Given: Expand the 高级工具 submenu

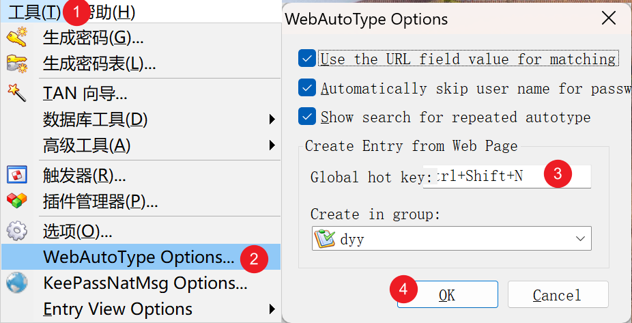Looking at the screenshot, I should pos(272,145).
